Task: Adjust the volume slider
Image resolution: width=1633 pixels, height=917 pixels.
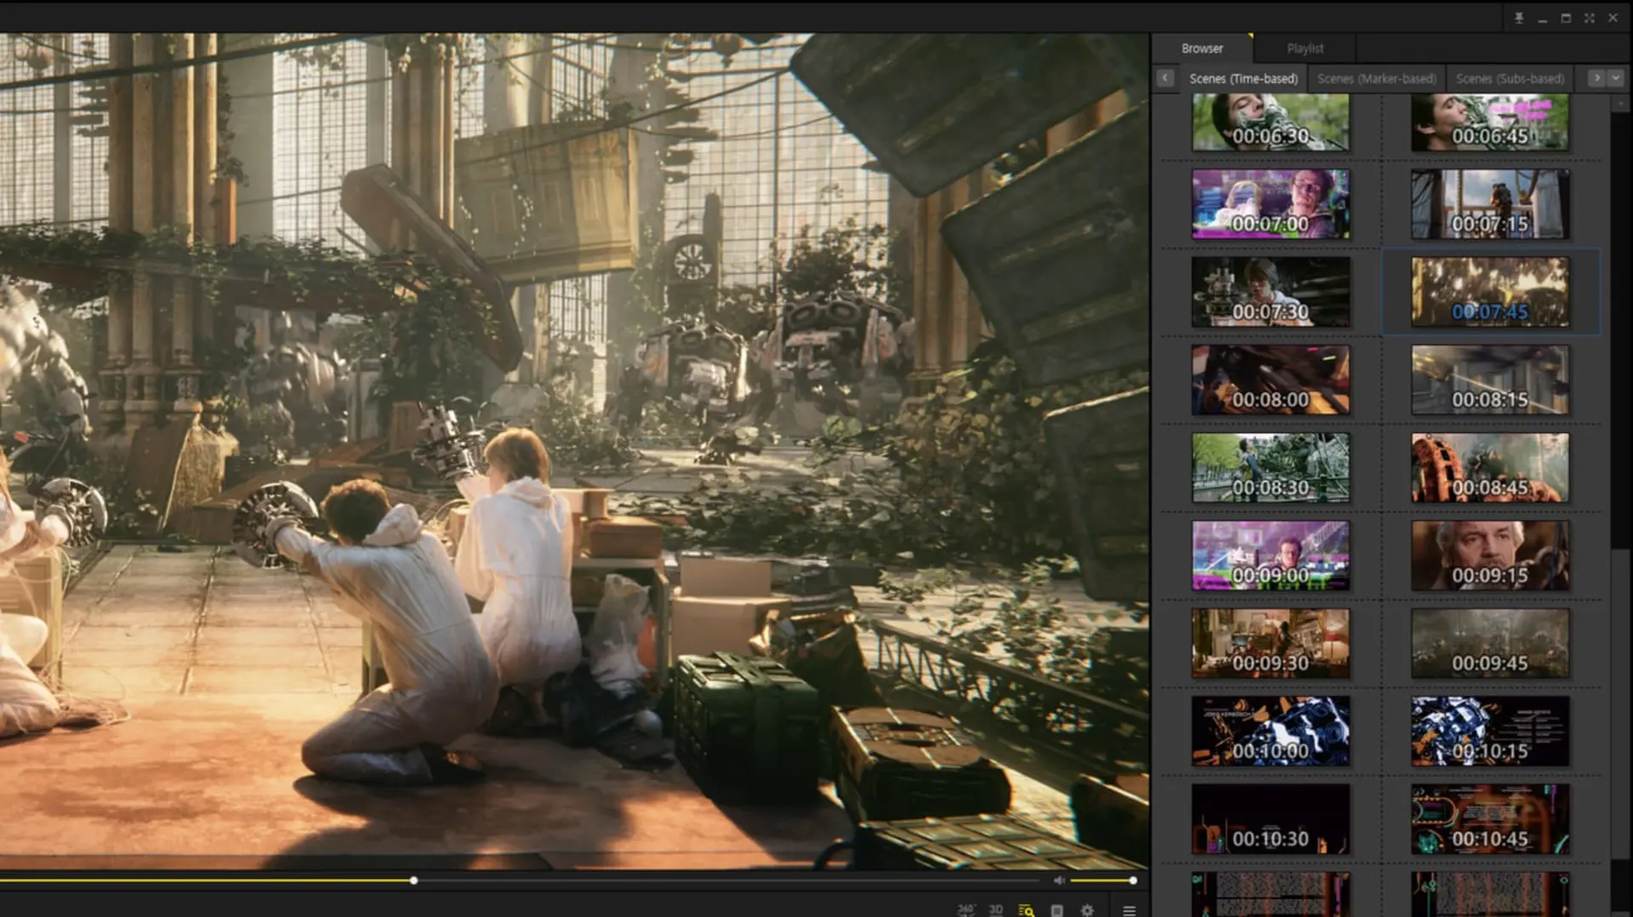Action: click(x=1102, y=880)
